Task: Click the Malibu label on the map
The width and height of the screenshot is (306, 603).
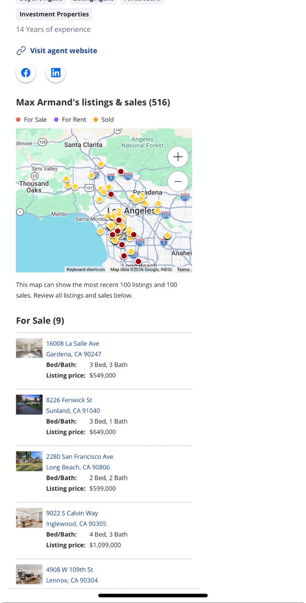Action: (x=59, y=214)
